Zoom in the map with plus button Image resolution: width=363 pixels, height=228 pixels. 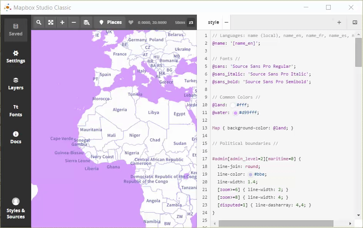coord(62,22)
